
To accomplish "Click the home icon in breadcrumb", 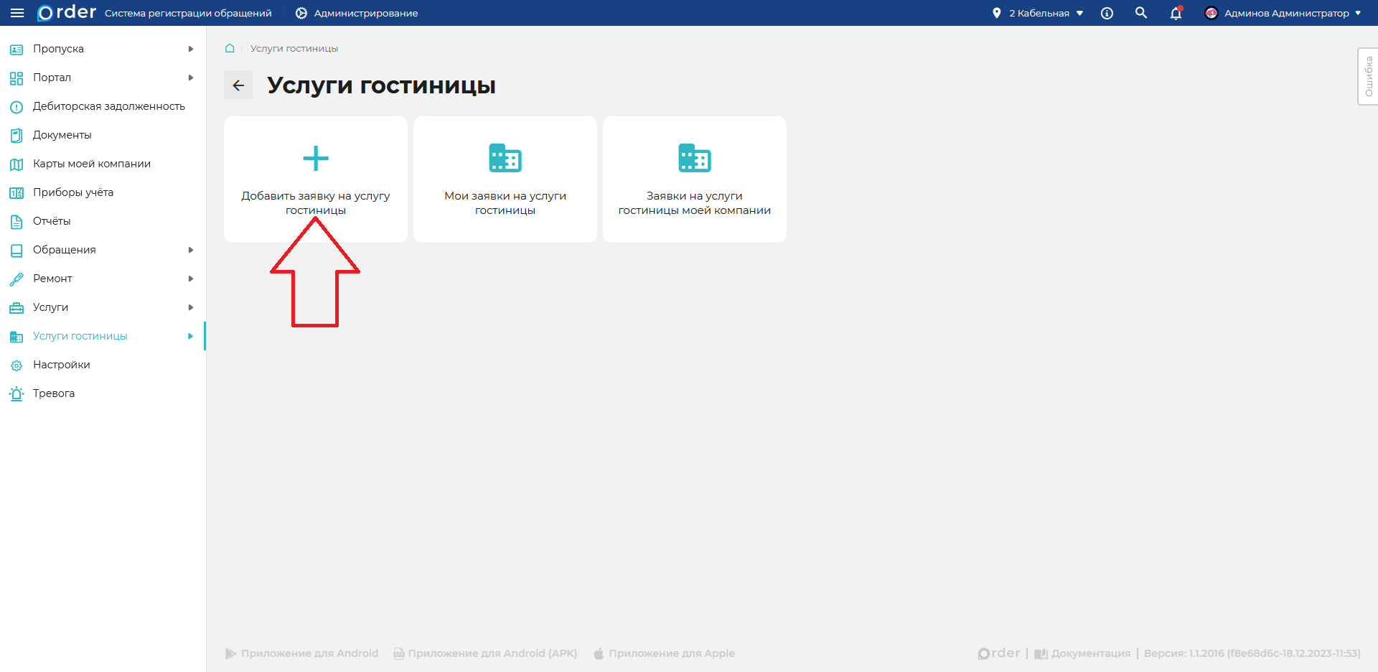I will tap(230, 48).
